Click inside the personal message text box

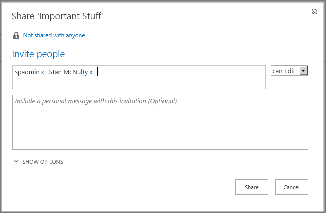[160, 122]
